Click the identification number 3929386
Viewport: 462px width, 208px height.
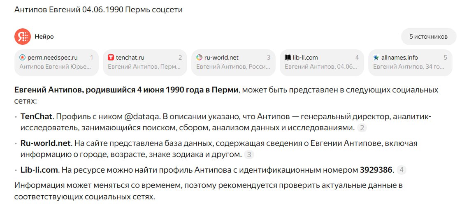pos(376,170)
